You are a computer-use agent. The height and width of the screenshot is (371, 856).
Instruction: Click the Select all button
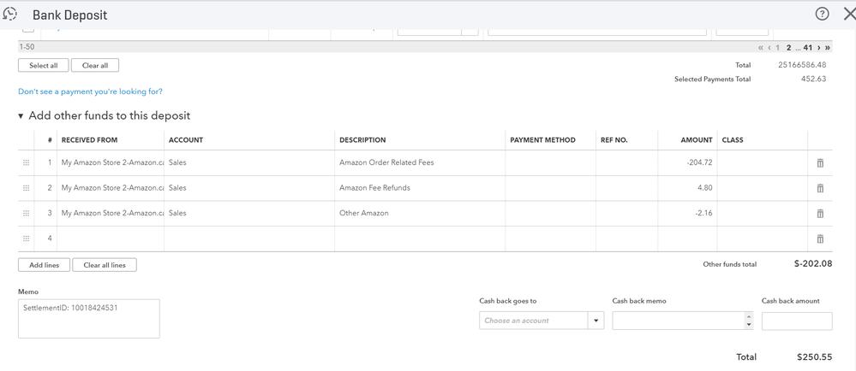click(43, 65)
